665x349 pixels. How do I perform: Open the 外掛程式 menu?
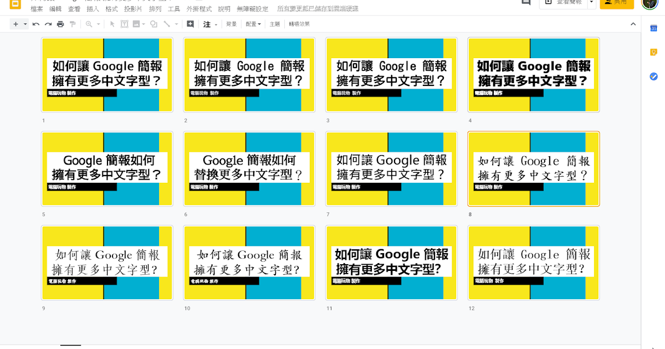coord(199,9)
